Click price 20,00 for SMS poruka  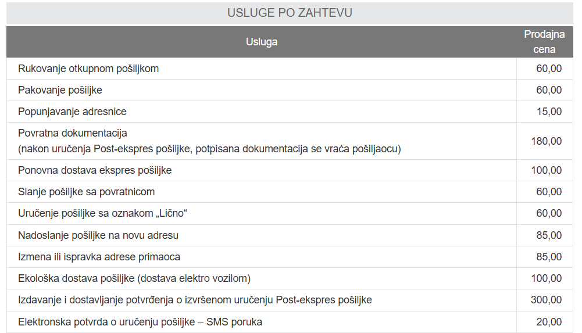(549, 321)
